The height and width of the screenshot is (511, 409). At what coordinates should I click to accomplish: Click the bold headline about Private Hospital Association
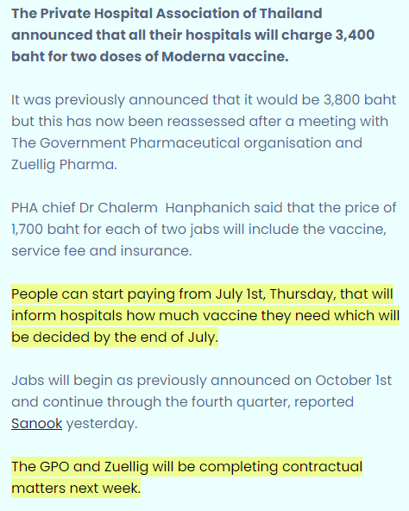pos(193,35)
